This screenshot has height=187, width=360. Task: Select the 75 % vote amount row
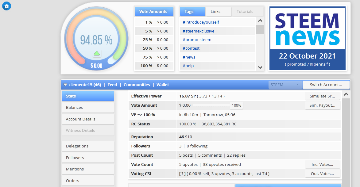pos(154,57)
